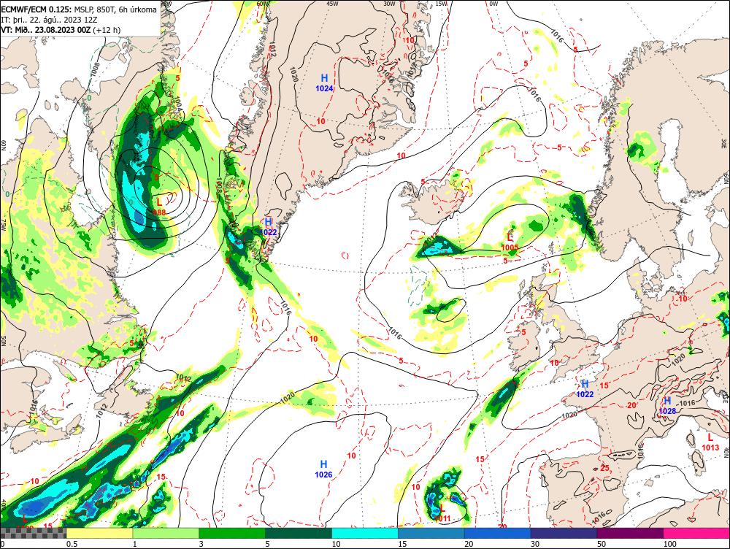Click the H 1028 high label
This screenshot has width=730, height=549.
667,406
